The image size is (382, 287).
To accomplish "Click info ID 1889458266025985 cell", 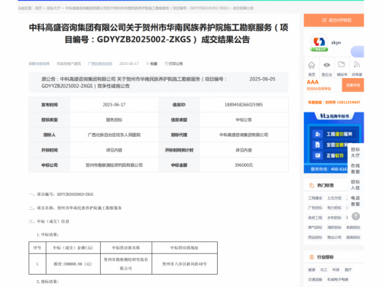I will coord(244,105).
